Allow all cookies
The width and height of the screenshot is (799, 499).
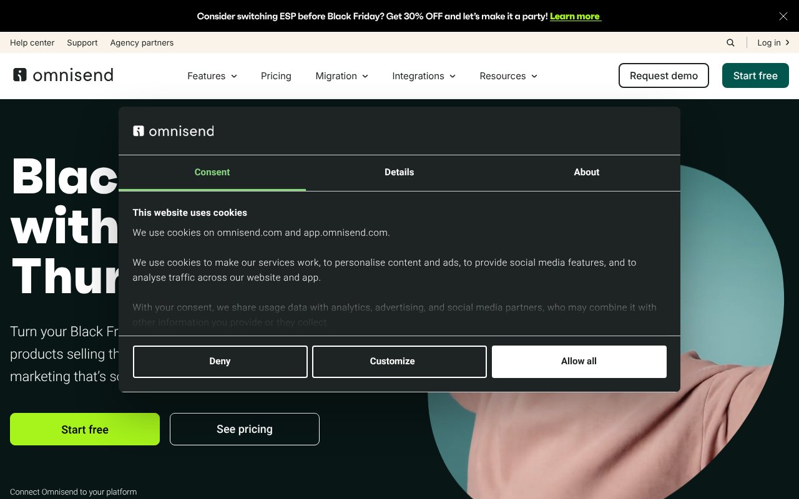click(x=579, y=361)
